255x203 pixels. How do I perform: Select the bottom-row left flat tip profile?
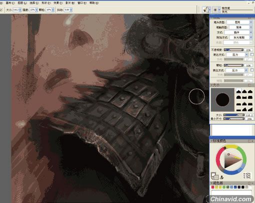(x=238, y=110)
